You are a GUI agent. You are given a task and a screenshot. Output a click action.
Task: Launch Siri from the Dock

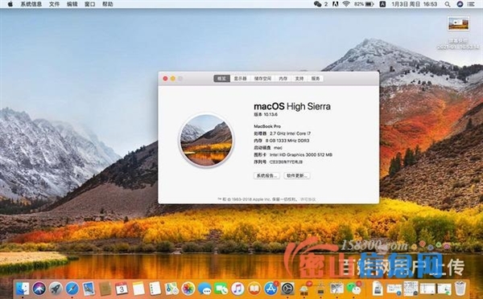point(39,289)
